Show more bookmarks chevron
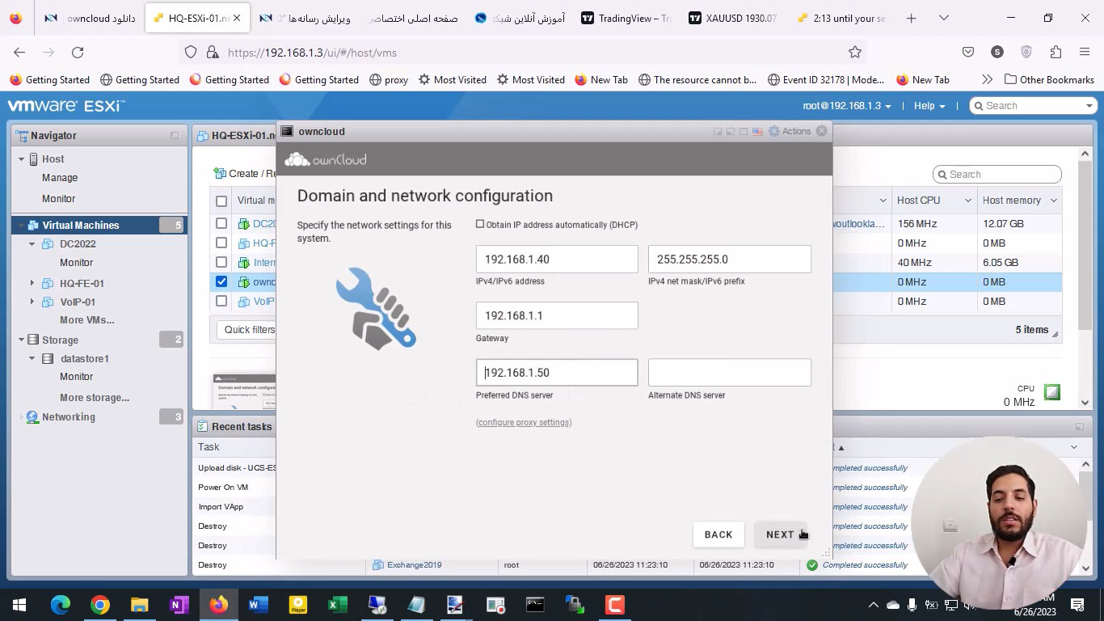1104x621 pixels. pyautogui.click(x=987, y=79)
